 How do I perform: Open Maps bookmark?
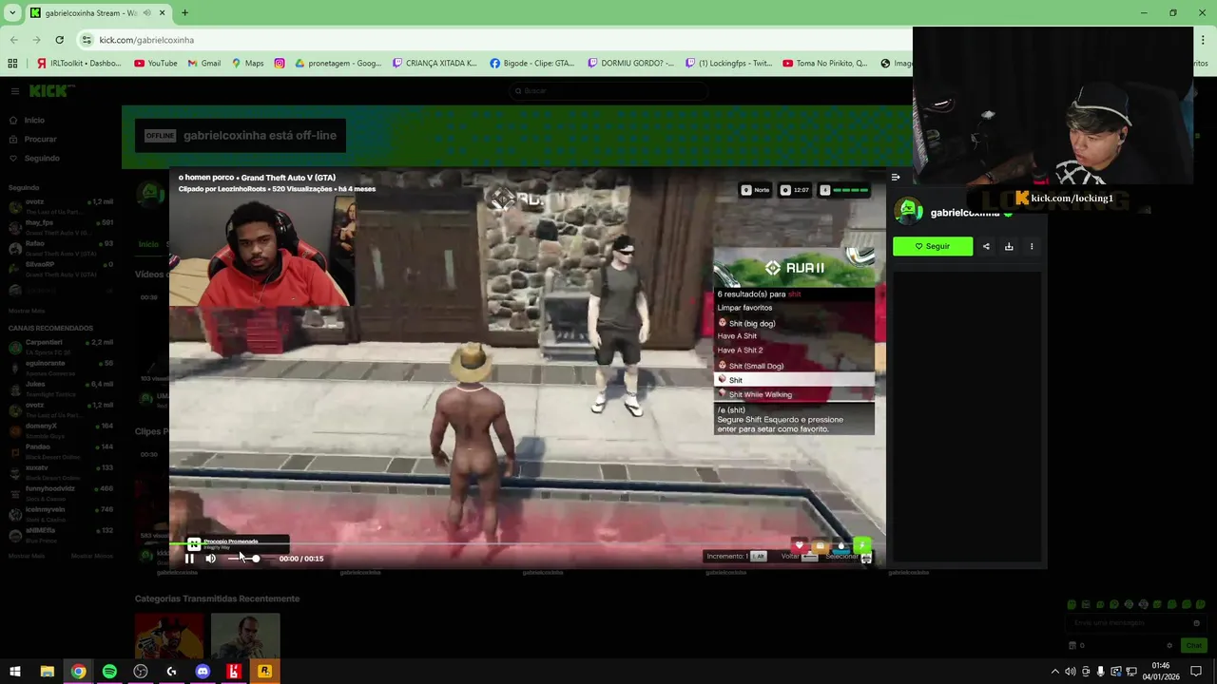[x=247, y=64]
